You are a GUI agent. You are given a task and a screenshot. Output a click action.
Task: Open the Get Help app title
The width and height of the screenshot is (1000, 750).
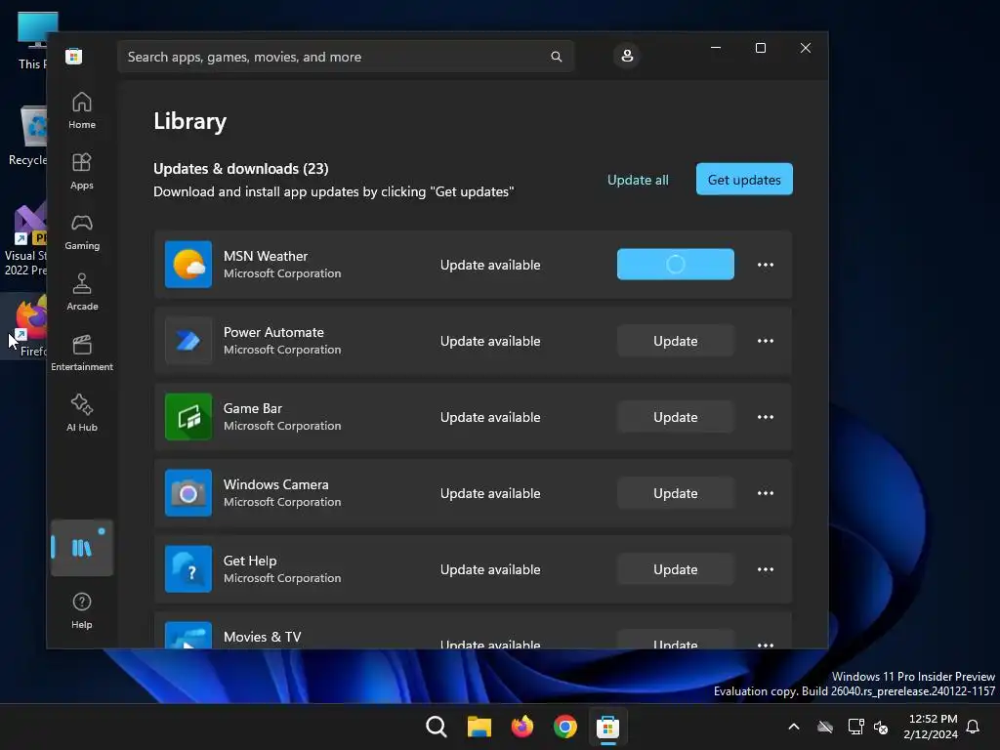coord(250,561)
